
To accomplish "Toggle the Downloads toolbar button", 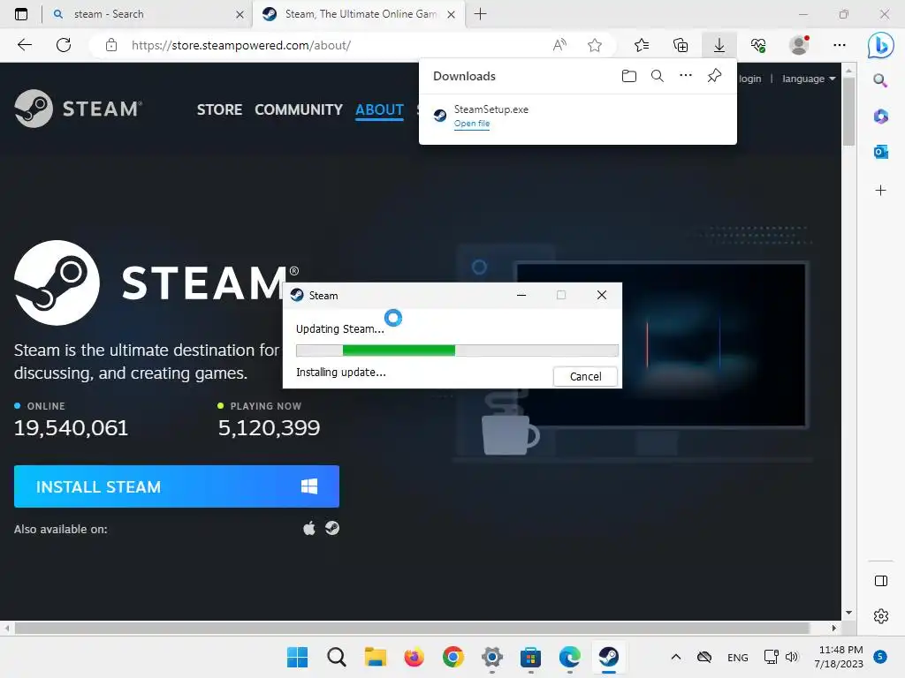I will pyautogui.click(x=719, y=45).
